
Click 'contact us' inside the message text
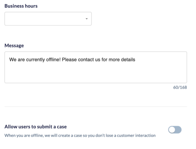point(89,59)
